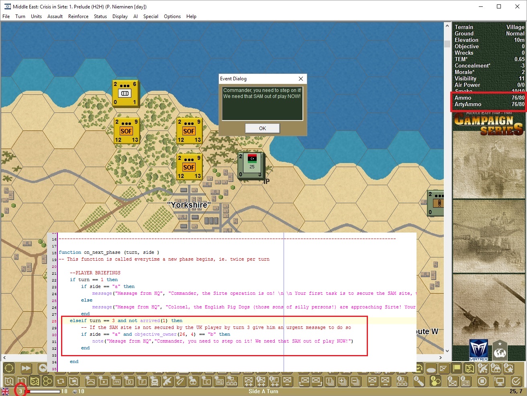Click the checkmark circle toolbar icon

coord(516,381)
